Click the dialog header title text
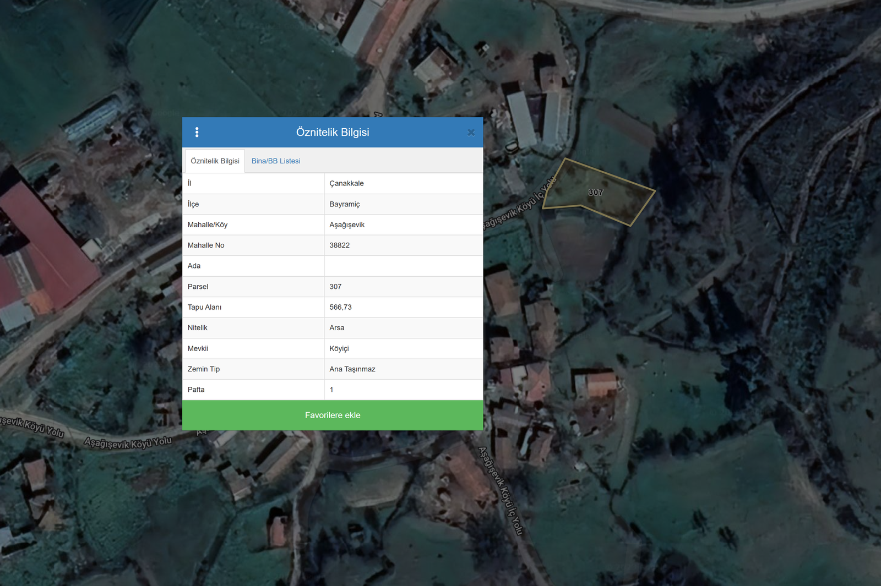The image size is (881, 586). coord(333,133)
